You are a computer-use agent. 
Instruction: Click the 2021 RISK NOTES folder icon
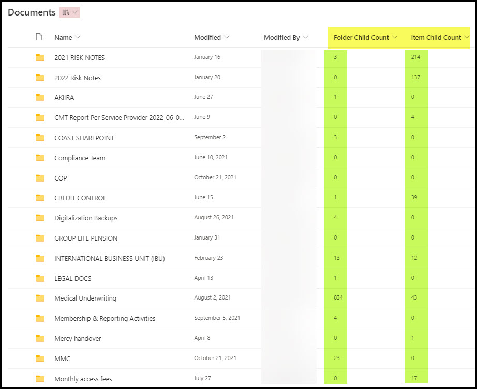[40, 57]
